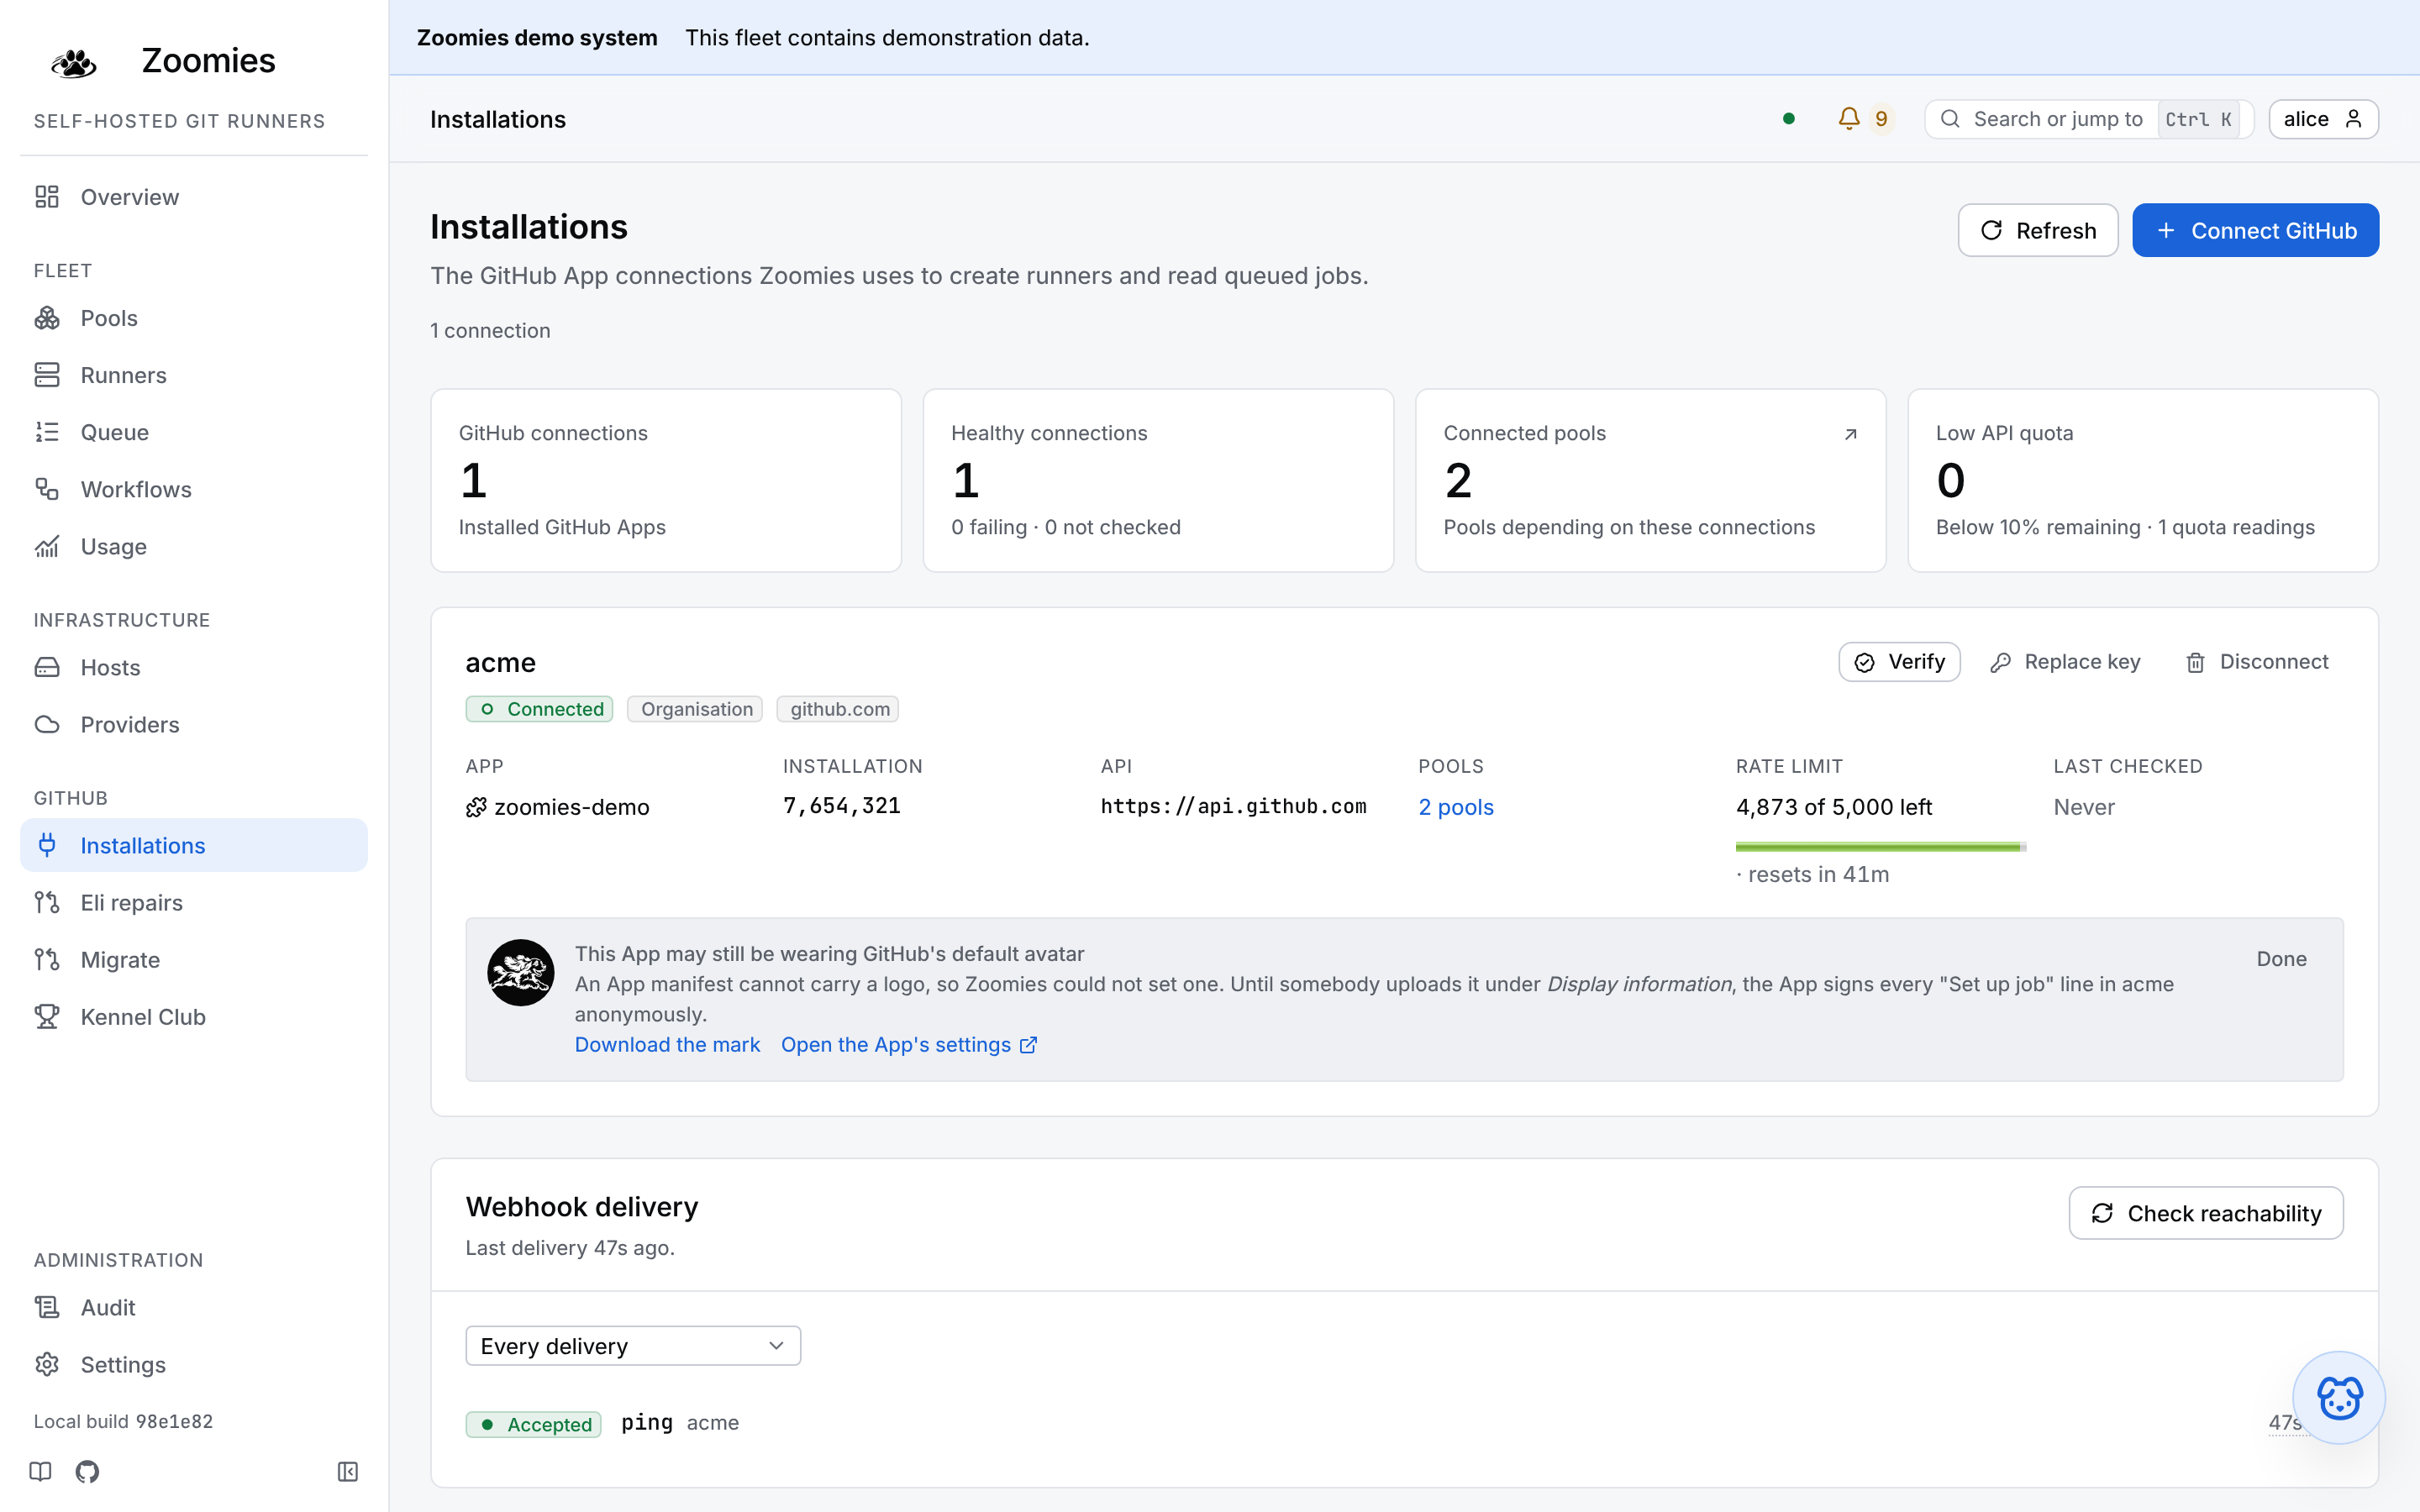The width and height of the screenshot is (2420, 1512).
Task: Click Check reachability button
Action: click(x=2206, y=1213)
